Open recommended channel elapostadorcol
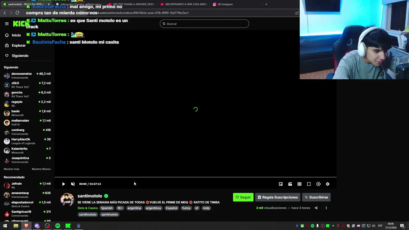Image resolution: width=409 pixels, height=230 pixels. coord(27,204)
